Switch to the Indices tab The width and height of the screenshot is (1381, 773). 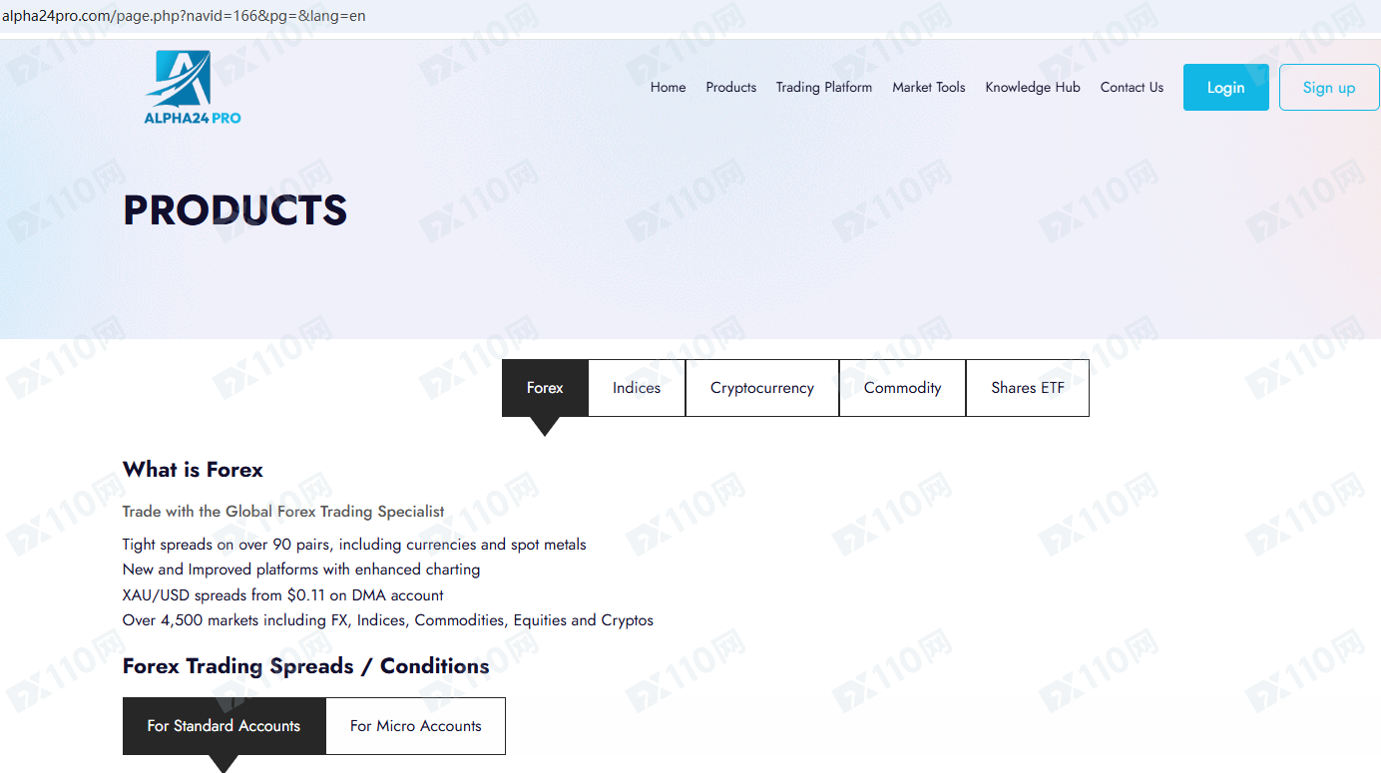tap(637, 388)
